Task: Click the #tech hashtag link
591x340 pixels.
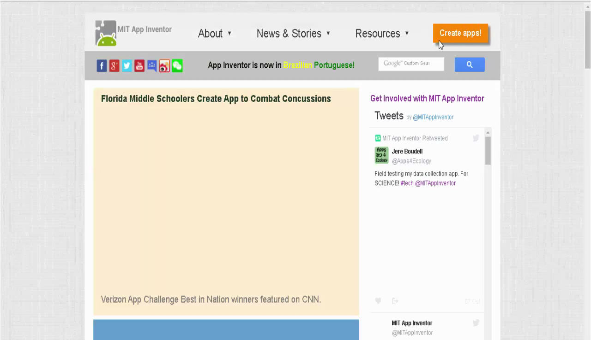Action: pos(407,183)
